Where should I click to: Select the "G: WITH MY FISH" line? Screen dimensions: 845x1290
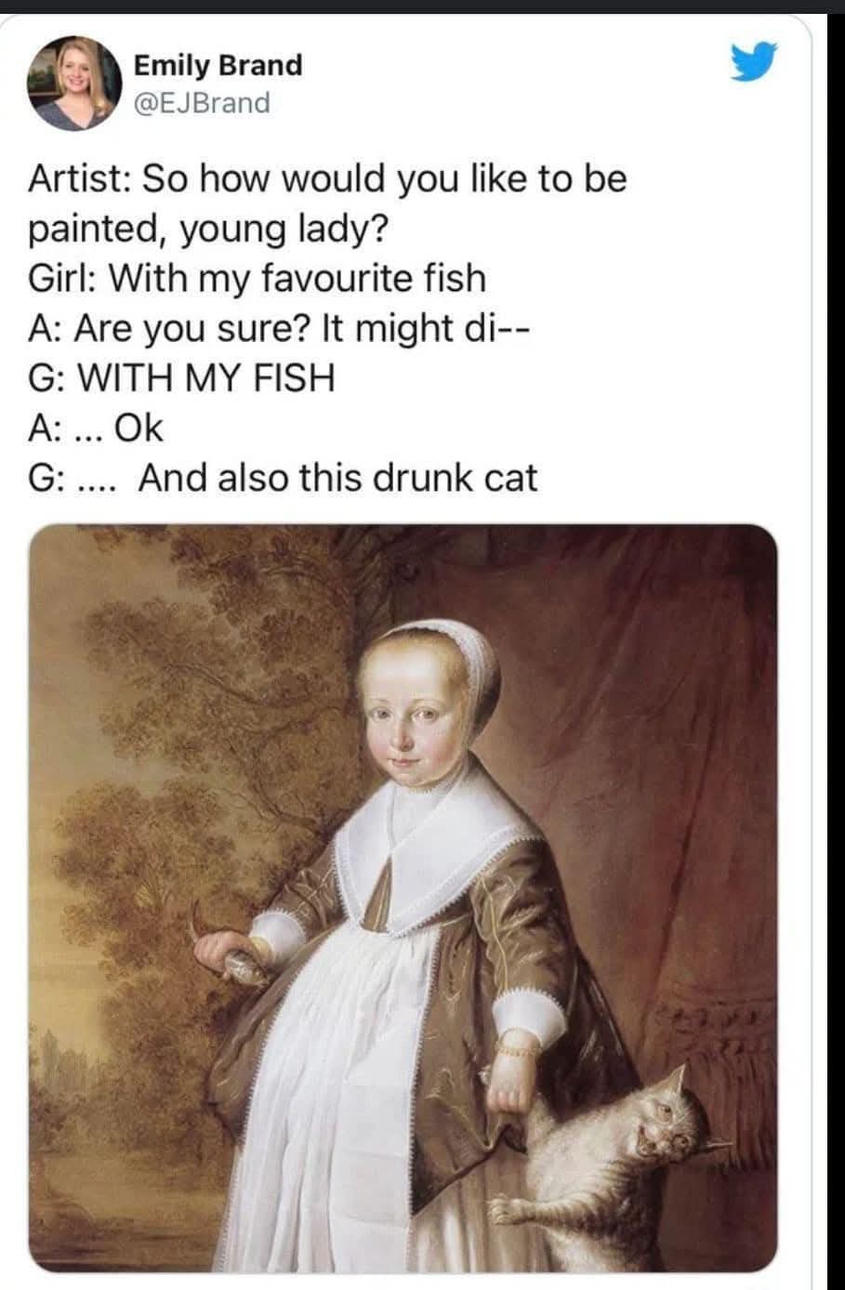181,378
